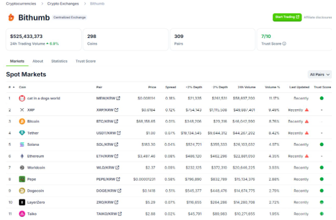Click the Dogecoin coin name

coord(35,191)
